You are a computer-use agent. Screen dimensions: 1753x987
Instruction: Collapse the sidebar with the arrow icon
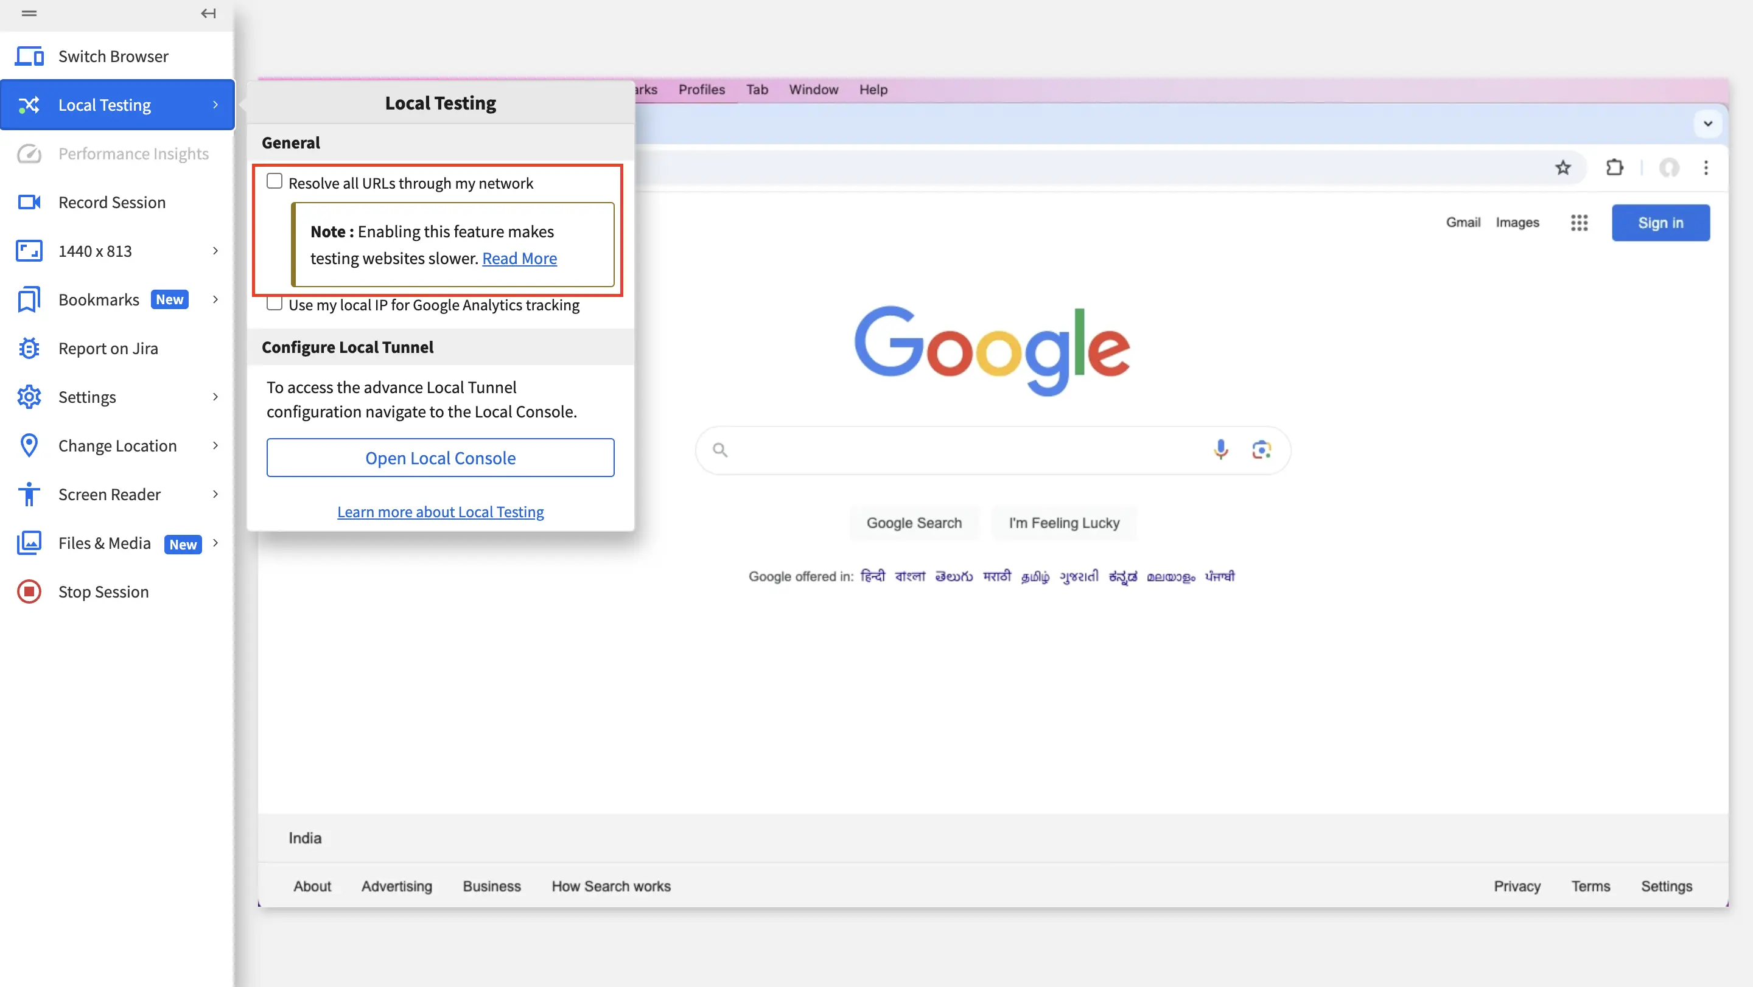coord(208,13)
